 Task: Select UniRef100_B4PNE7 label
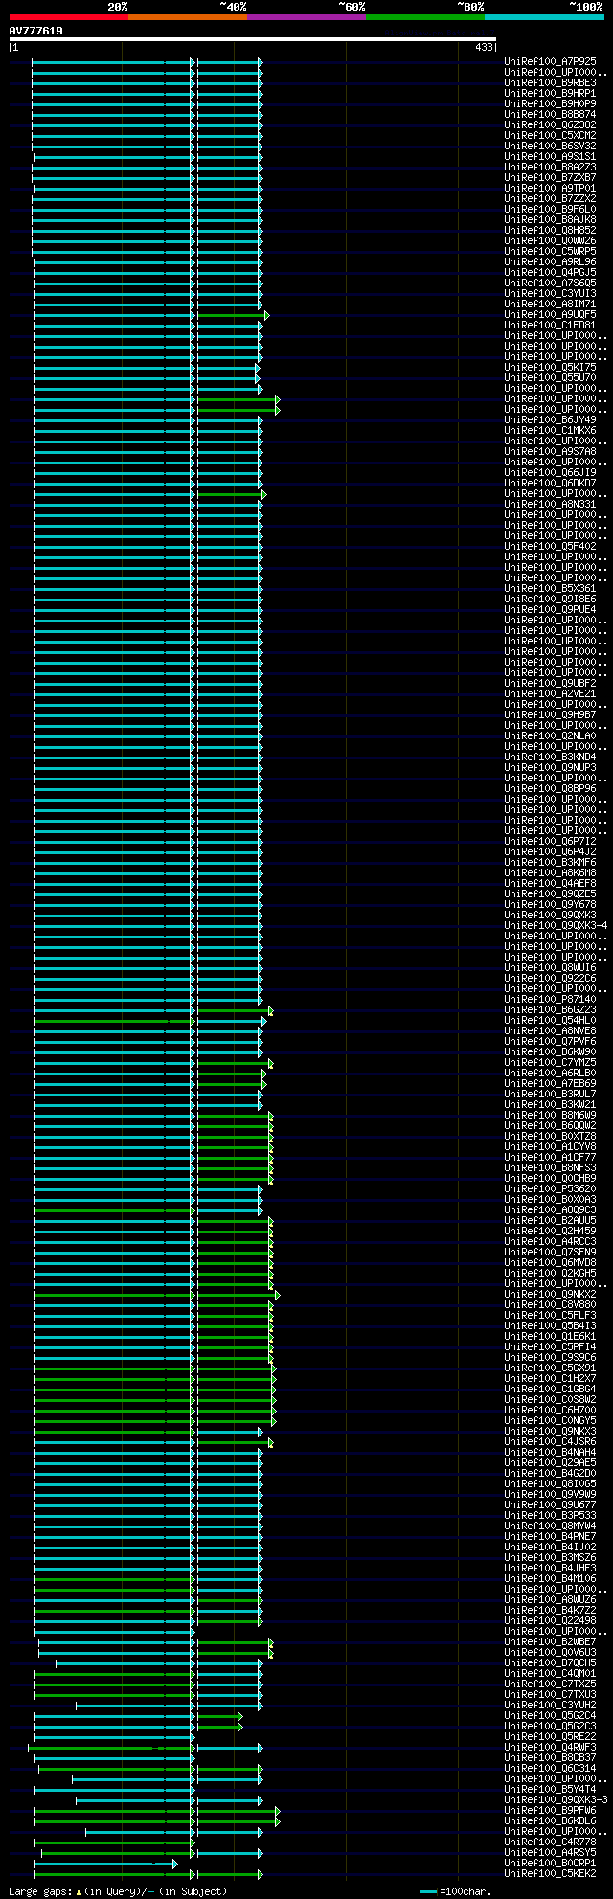pyautogui.click(x=550, y=1536)
